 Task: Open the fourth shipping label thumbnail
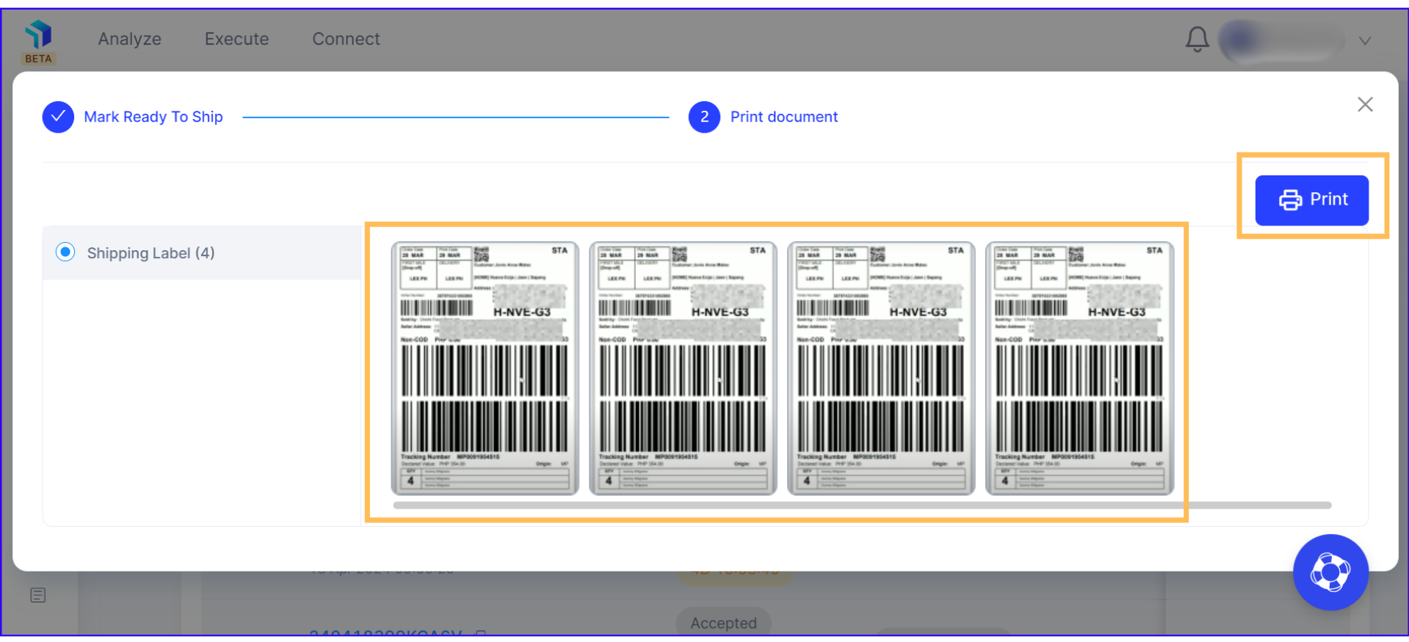[1079, 368]
